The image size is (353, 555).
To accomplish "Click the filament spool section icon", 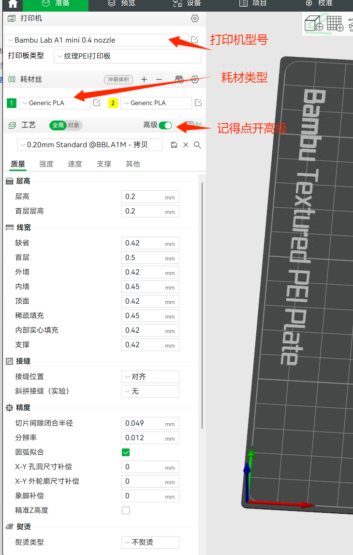I will 12,79.
